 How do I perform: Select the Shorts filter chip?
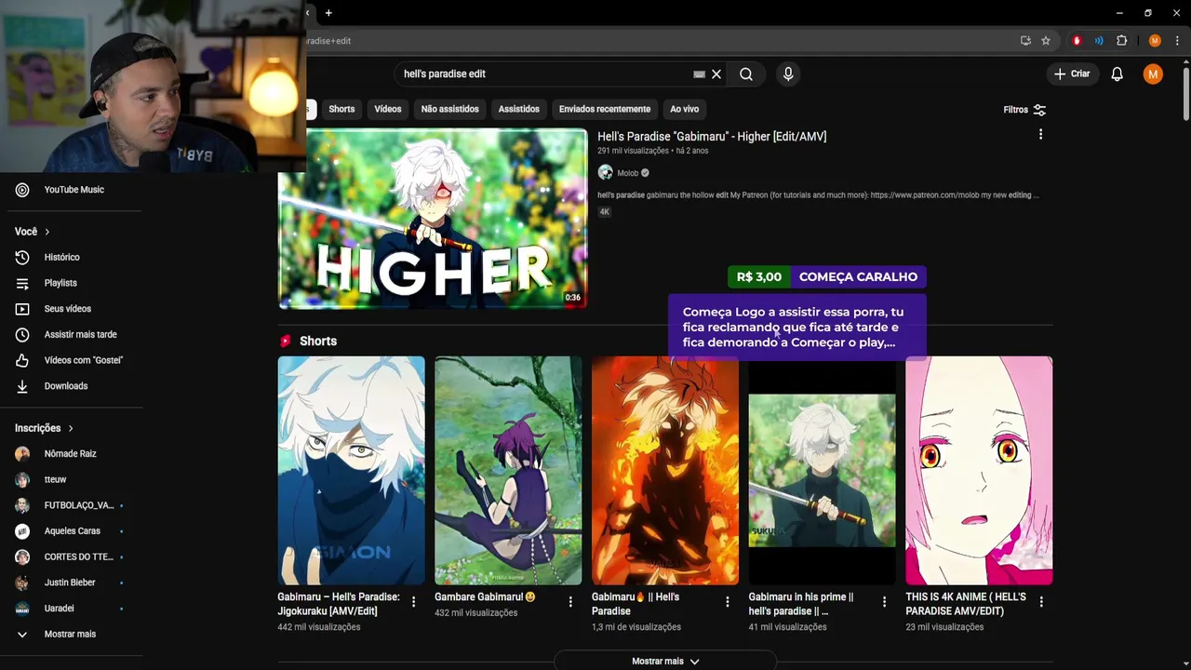tap(341, 110)
